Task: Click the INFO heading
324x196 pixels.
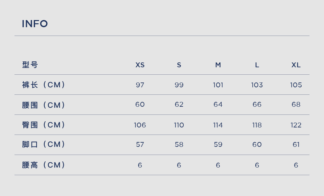Action: coord(35,24)
